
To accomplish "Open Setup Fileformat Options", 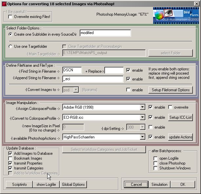I will click(170, 90).
